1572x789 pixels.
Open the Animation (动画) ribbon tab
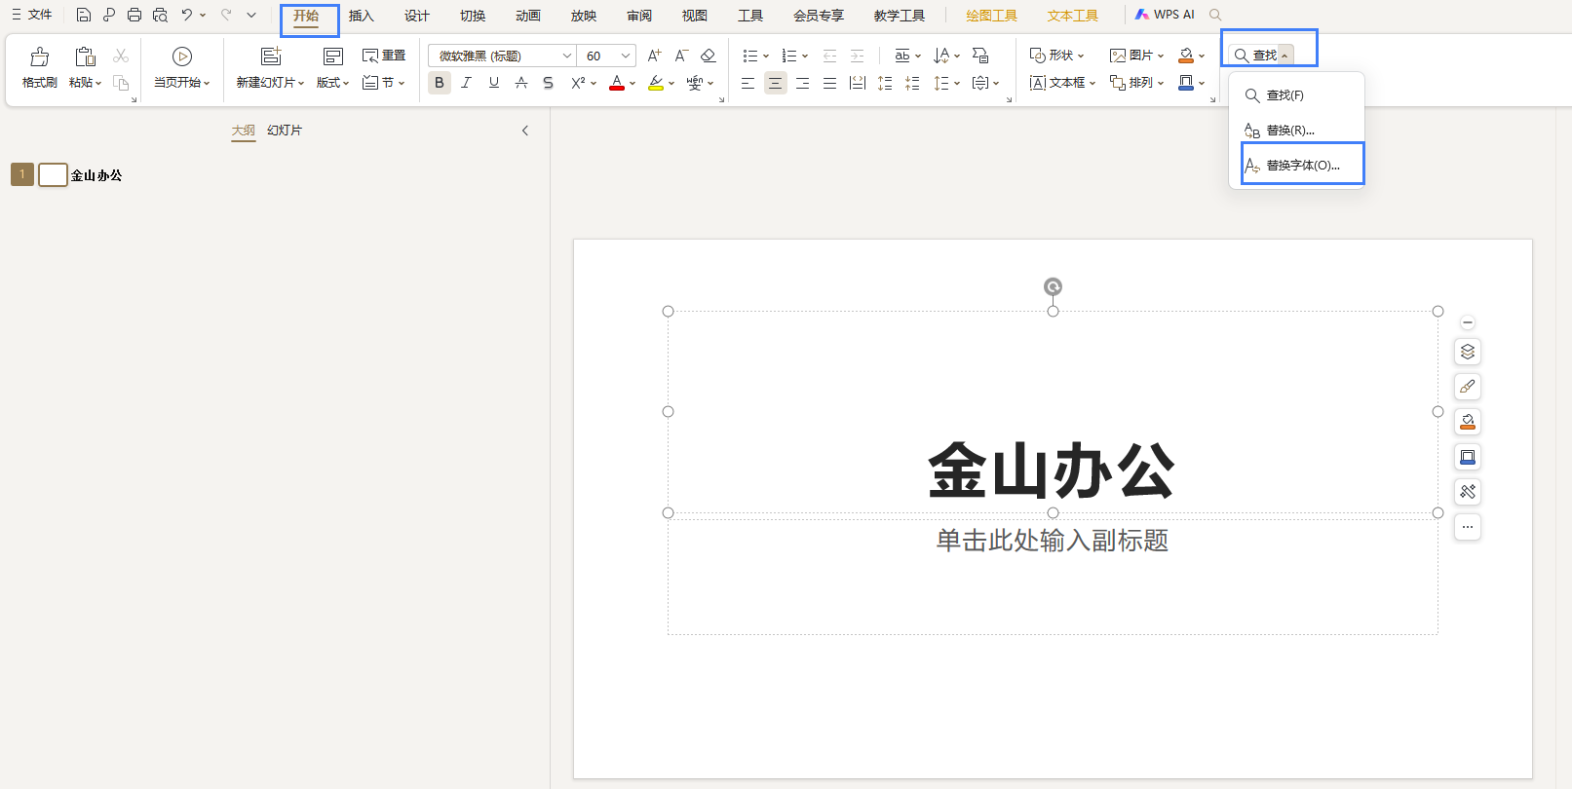click(528, 16)
